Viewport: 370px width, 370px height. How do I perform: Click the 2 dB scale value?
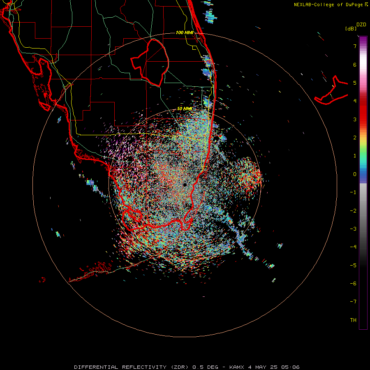[355, 138]
